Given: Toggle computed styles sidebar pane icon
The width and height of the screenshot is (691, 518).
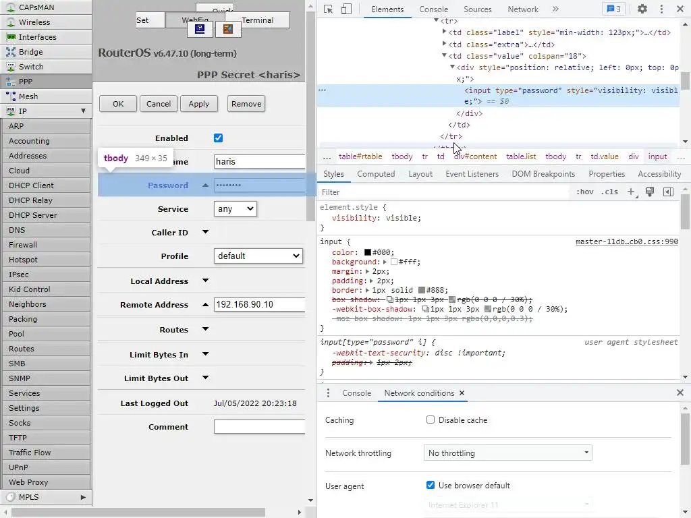Looking at the screenshot, I should (668, 192).
